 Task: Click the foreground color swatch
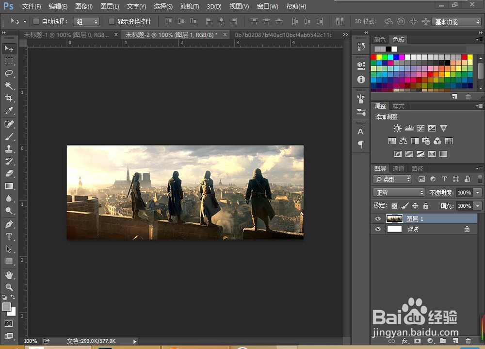click(x=6, y=307)
